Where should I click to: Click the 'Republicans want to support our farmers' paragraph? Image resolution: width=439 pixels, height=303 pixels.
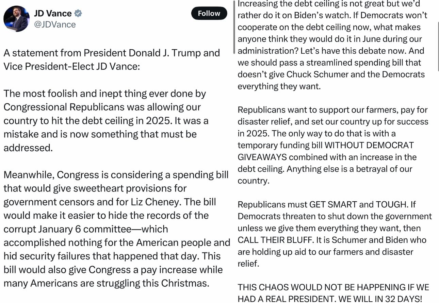tap(332, 145)
